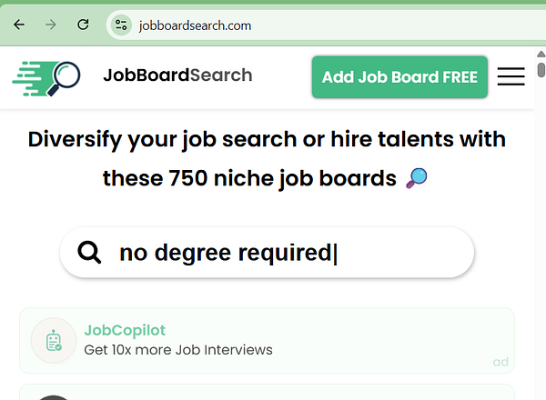This screenshot has width=546, height=400.
Task: Go to the JobBoardSearch brand name link
Action: pos(177,75)
